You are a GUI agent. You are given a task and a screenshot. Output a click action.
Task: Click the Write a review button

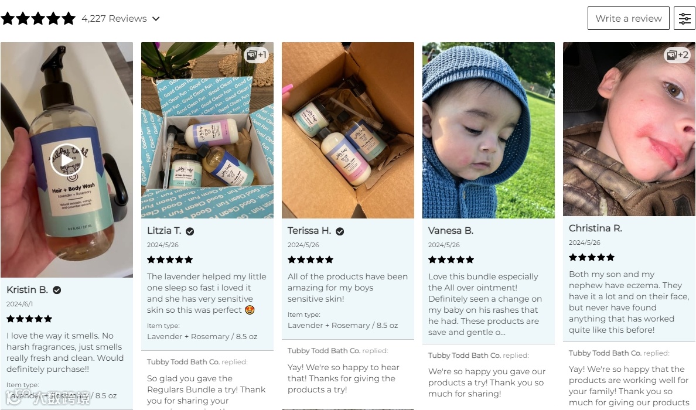point(628,18)
